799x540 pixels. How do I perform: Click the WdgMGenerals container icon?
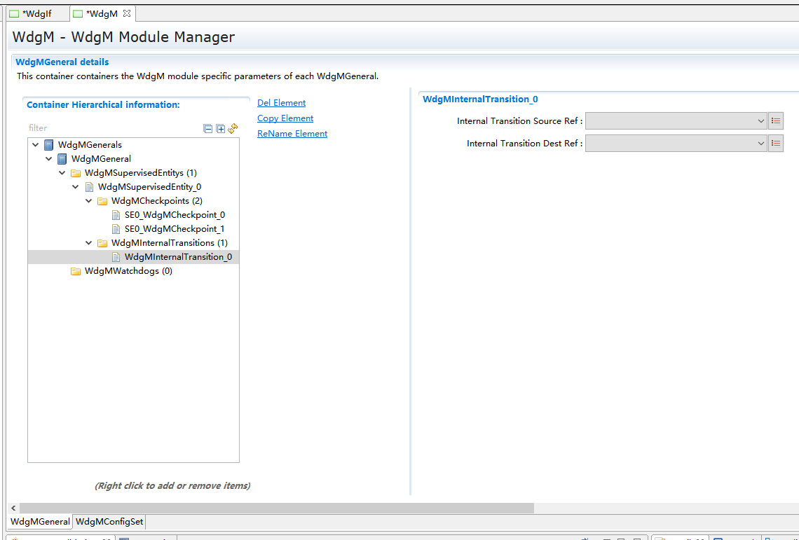click(x=49, y=145)
